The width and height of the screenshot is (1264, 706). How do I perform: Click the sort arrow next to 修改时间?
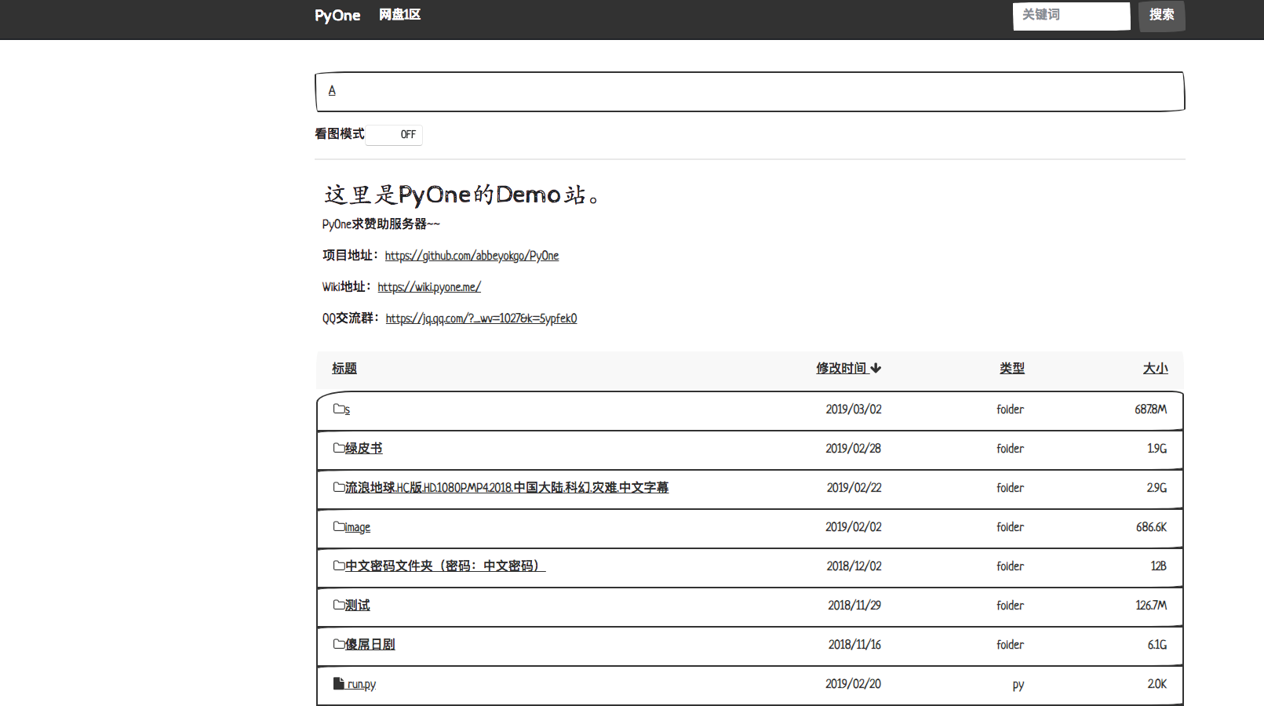(876, 368)
